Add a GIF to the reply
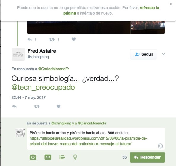 pos(48,157)
